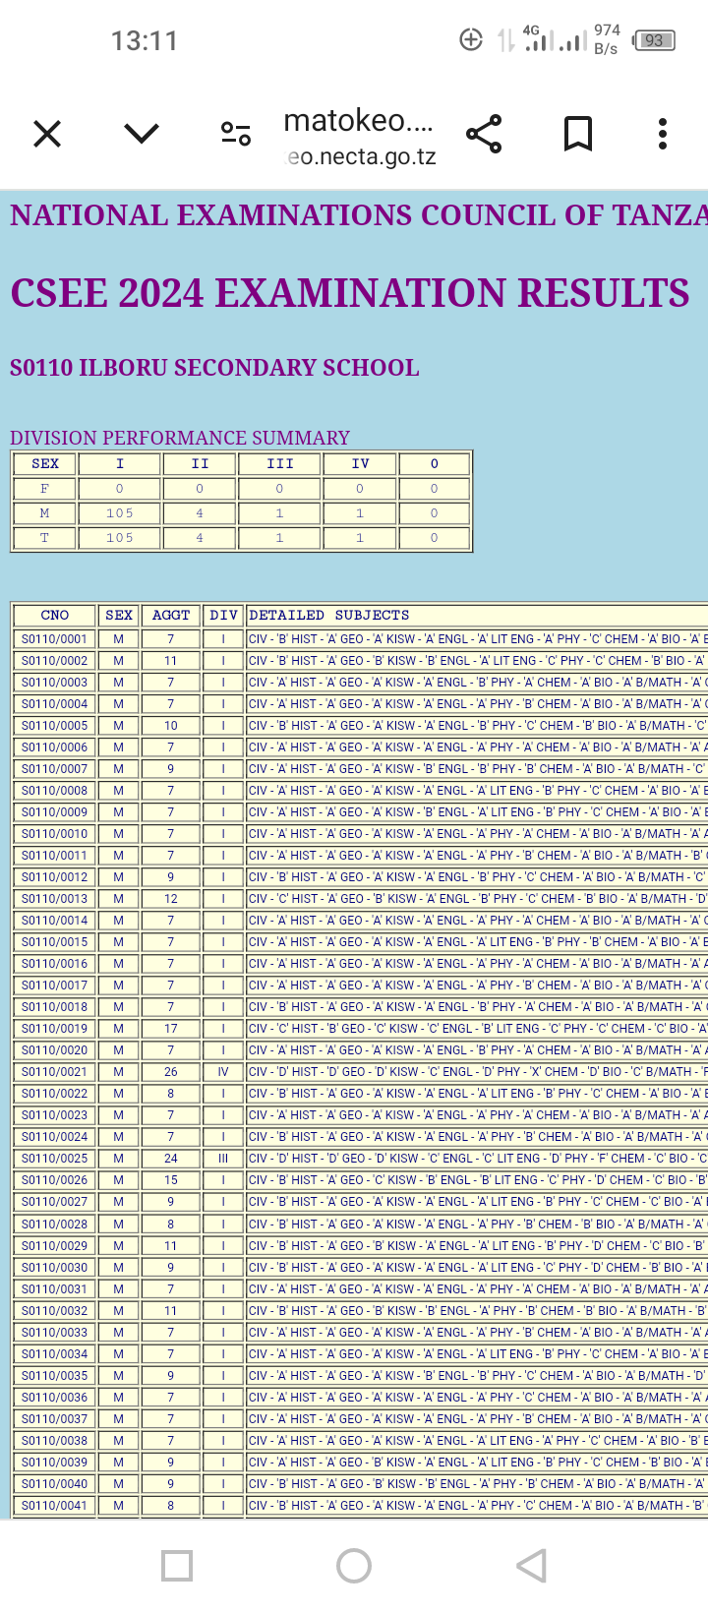Select candidate number S0110/0005
This screenshot has height=1613, width=708.
pos(55,726)
